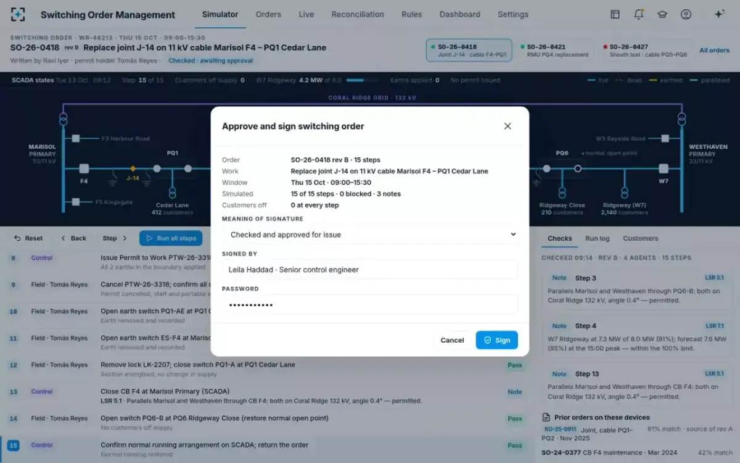740x463 pixels.
Task: Click Checked awaiting approval status badge
Action: click(x=210, y=60)
